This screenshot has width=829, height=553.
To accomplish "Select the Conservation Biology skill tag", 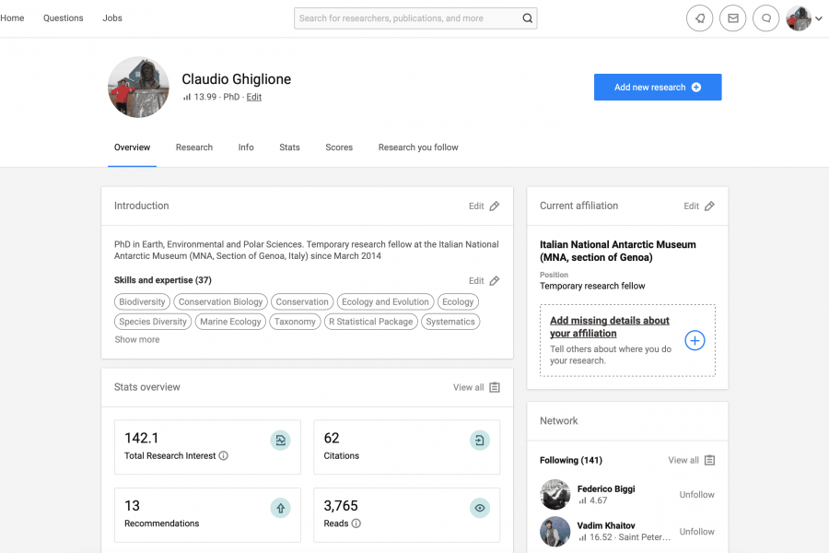I will (221, 302).
